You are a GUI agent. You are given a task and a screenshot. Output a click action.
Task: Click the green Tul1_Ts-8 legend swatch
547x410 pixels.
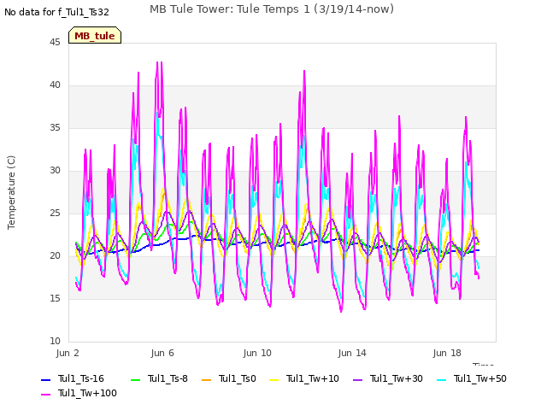tap(136, 379)
